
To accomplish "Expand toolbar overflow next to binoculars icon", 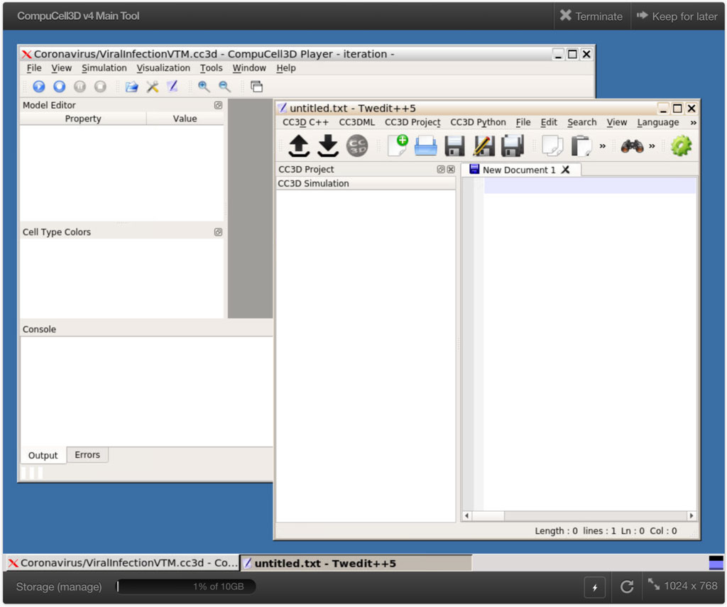I will coord(652,146).
